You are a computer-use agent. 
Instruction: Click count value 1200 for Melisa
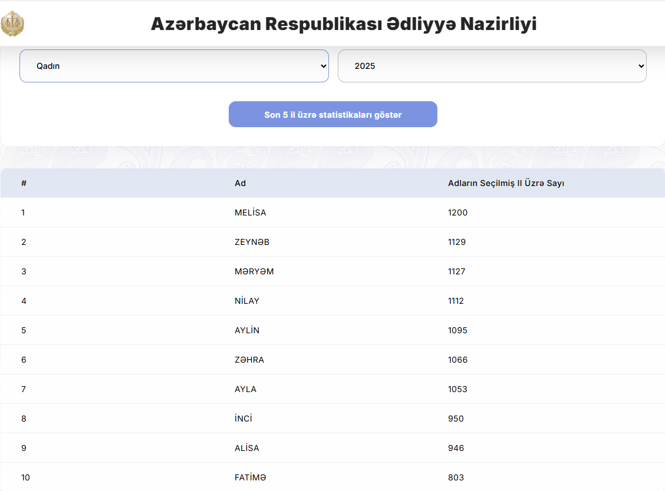click(457, 213)
